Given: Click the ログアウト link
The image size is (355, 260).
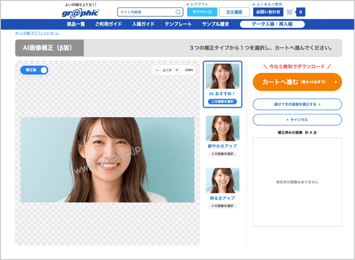Looking at the screenshot, I should pos(198,4).
